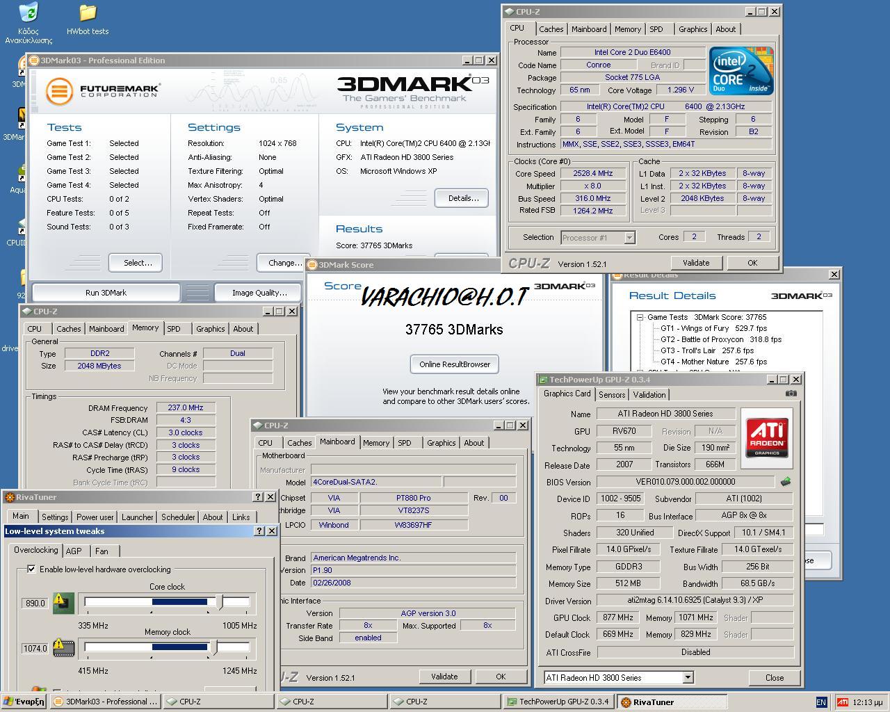Switch to the AGP tab
890x712 pixels.
coord(74,551)
